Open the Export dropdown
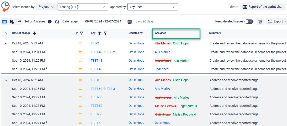This screenshot has height=126, width=287. coord(276,21)
